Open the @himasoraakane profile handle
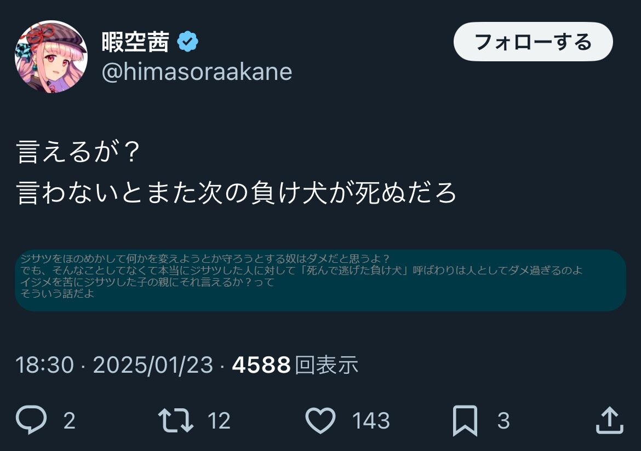The width and height of the screenshot is (641, 451). click(197, 72)
